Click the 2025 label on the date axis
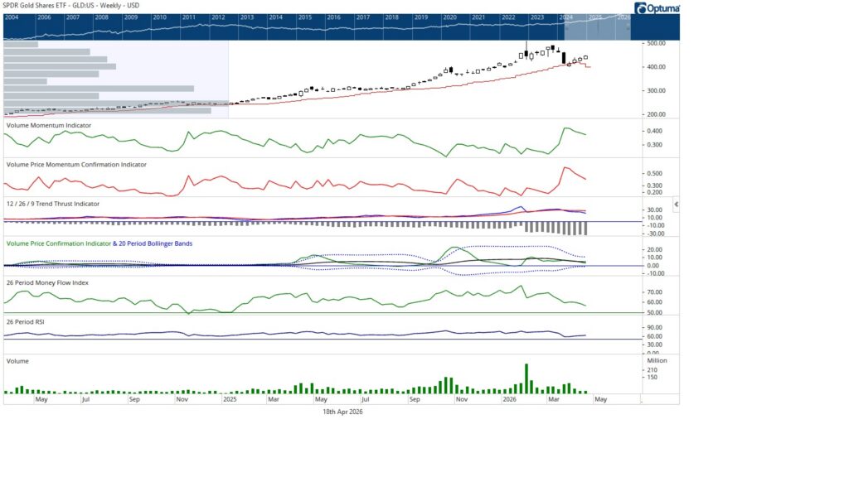Viewport: 849px width, 477px height. pyautogui.click(x=230, y=398)
